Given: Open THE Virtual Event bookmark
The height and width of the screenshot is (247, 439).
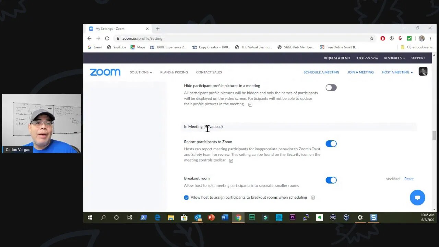Looking at the screenshot, I should pyautogui.click(x=253, y=47).
